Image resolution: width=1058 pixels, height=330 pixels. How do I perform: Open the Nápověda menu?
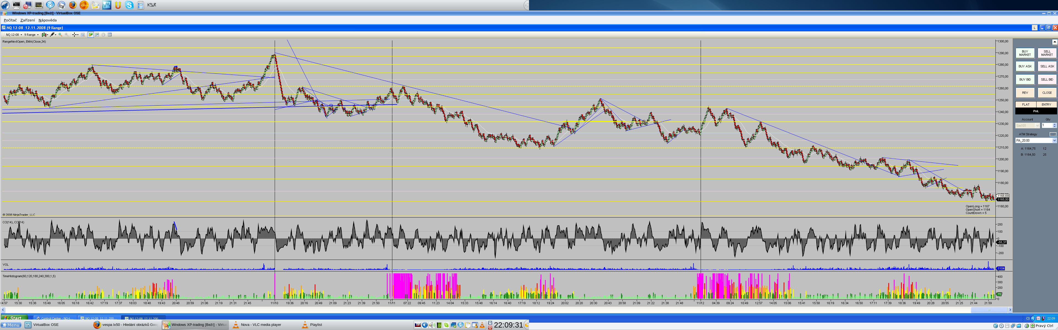[x=48, y=20]
